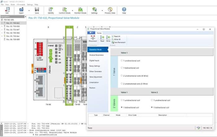Open Process Data gauge icon
Screen dimensions: 217x137
pyautogui.click(x=110, y=10)
